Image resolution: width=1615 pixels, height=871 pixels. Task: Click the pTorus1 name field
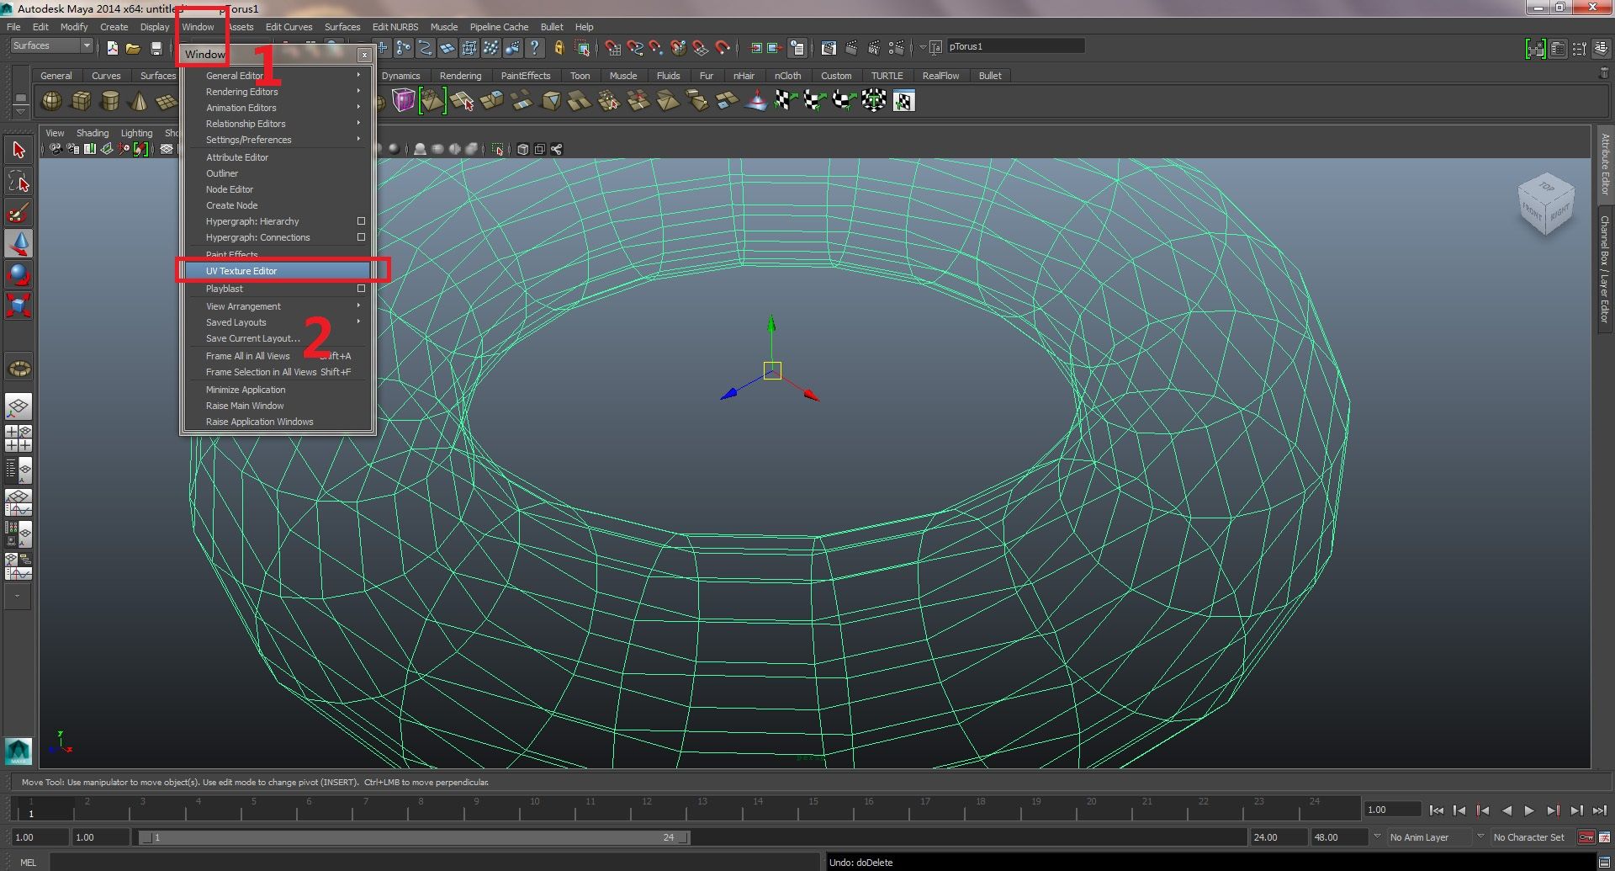pos(1015,46)
